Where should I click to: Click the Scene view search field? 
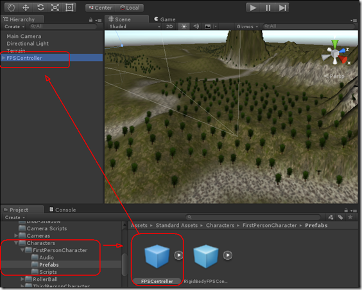[x=309, y=26]
